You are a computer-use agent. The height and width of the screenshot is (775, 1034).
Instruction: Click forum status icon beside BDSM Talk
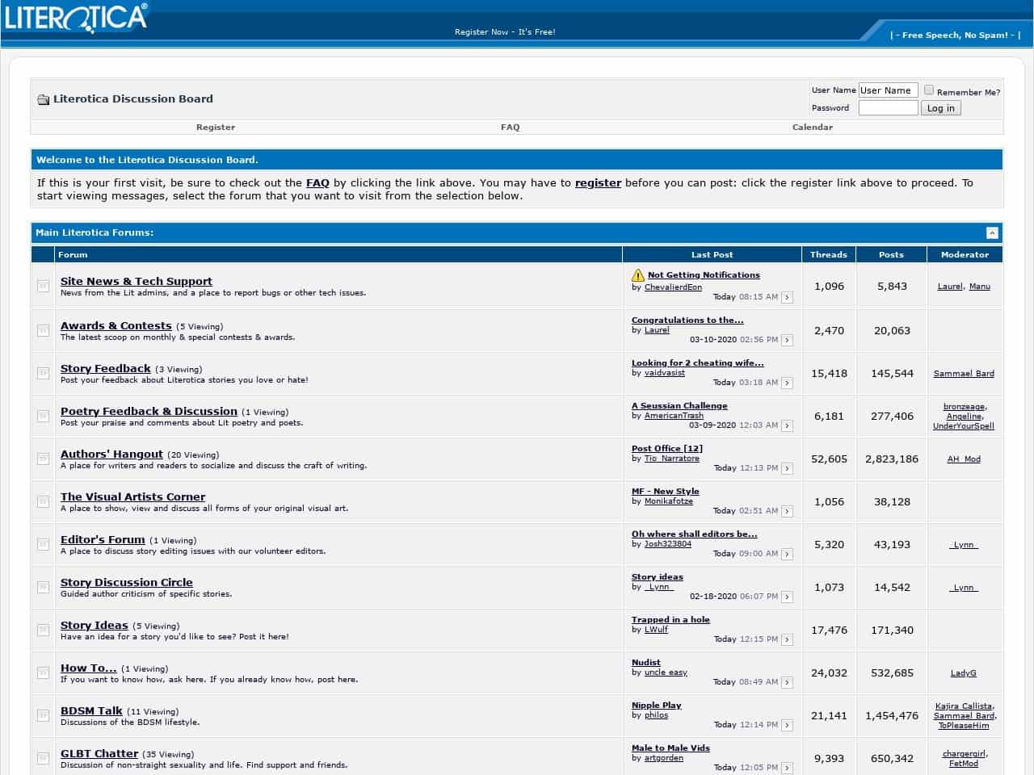43,716
